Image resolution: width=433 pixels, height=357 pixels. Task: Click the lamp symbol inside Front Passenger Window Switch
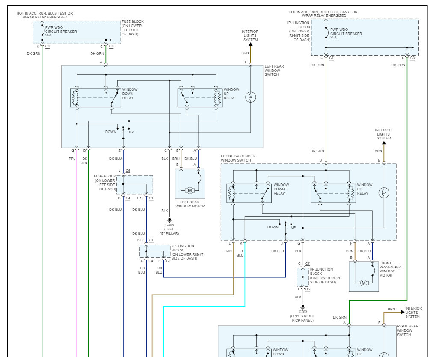(384, 192)
